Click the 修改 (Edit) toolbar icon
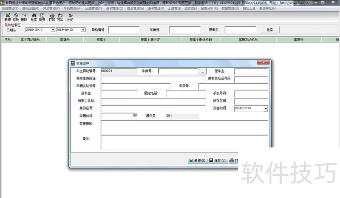This screenshot has height=198, width=340. pyautogui.click(x=16, y=17)
